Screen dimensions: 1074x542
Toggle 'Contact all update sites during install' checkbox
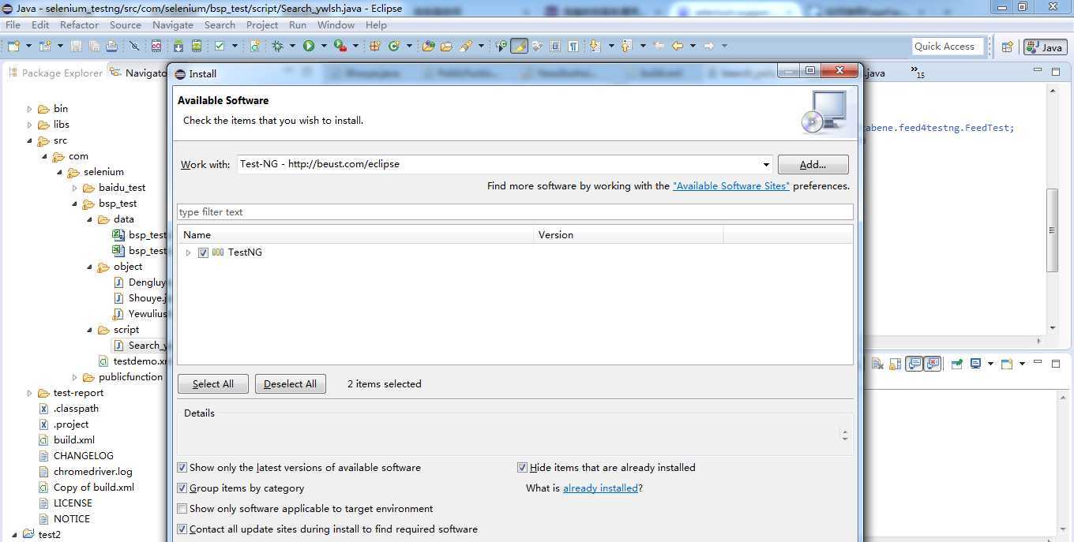182,529
